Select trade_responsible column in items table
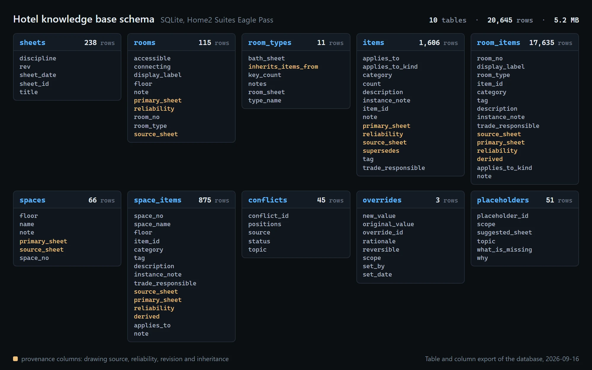 click(394, 168)
